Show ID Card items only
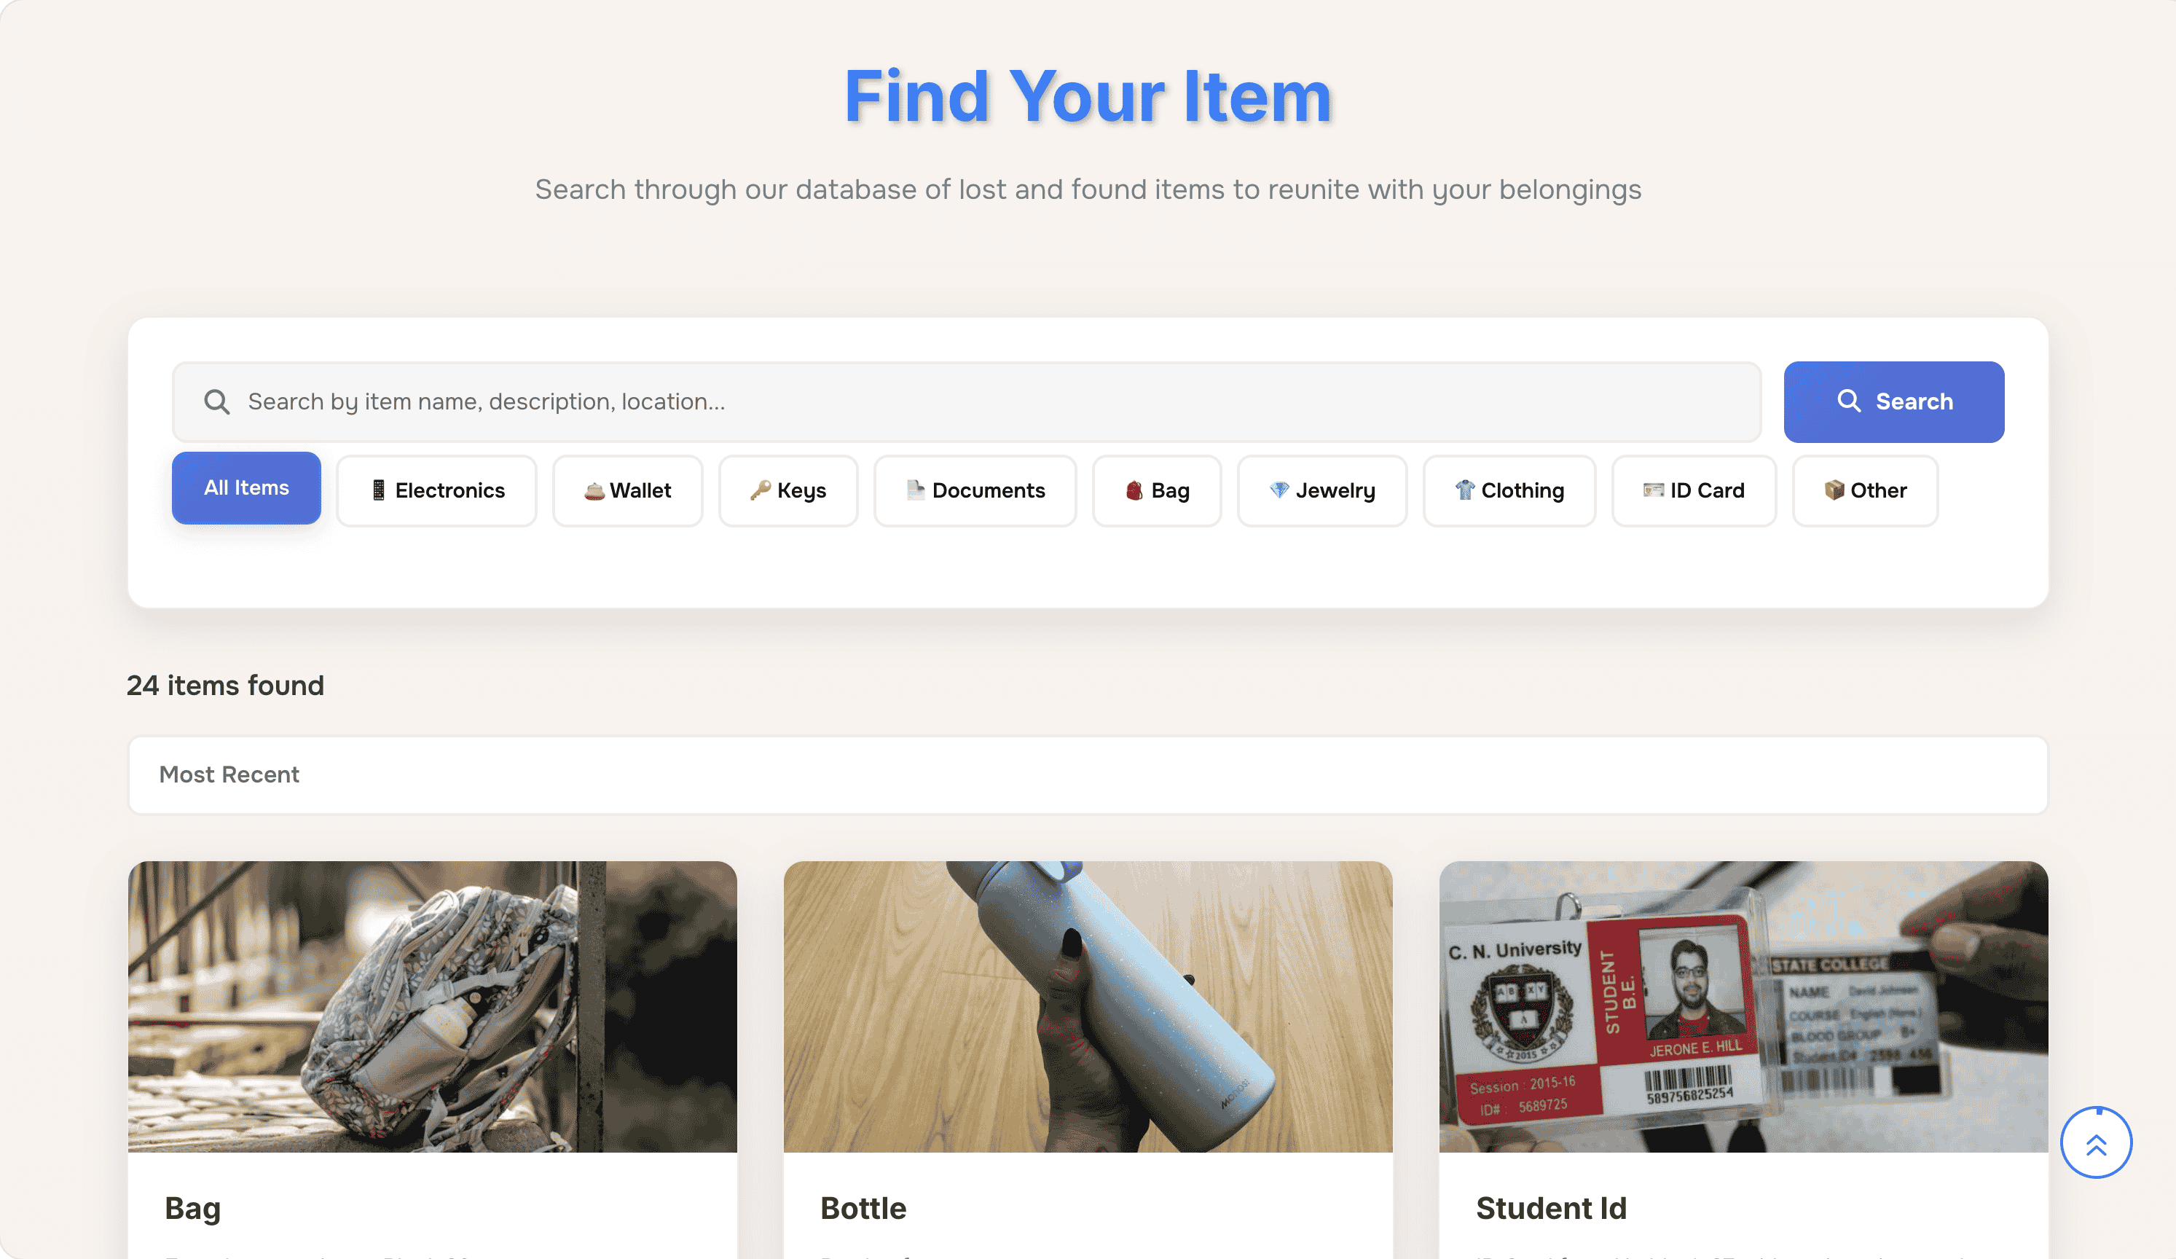 [x=1694, y=490]
